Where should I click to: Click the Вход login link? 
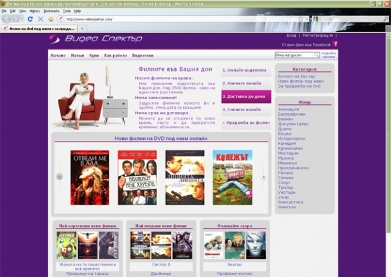point(291,36)
